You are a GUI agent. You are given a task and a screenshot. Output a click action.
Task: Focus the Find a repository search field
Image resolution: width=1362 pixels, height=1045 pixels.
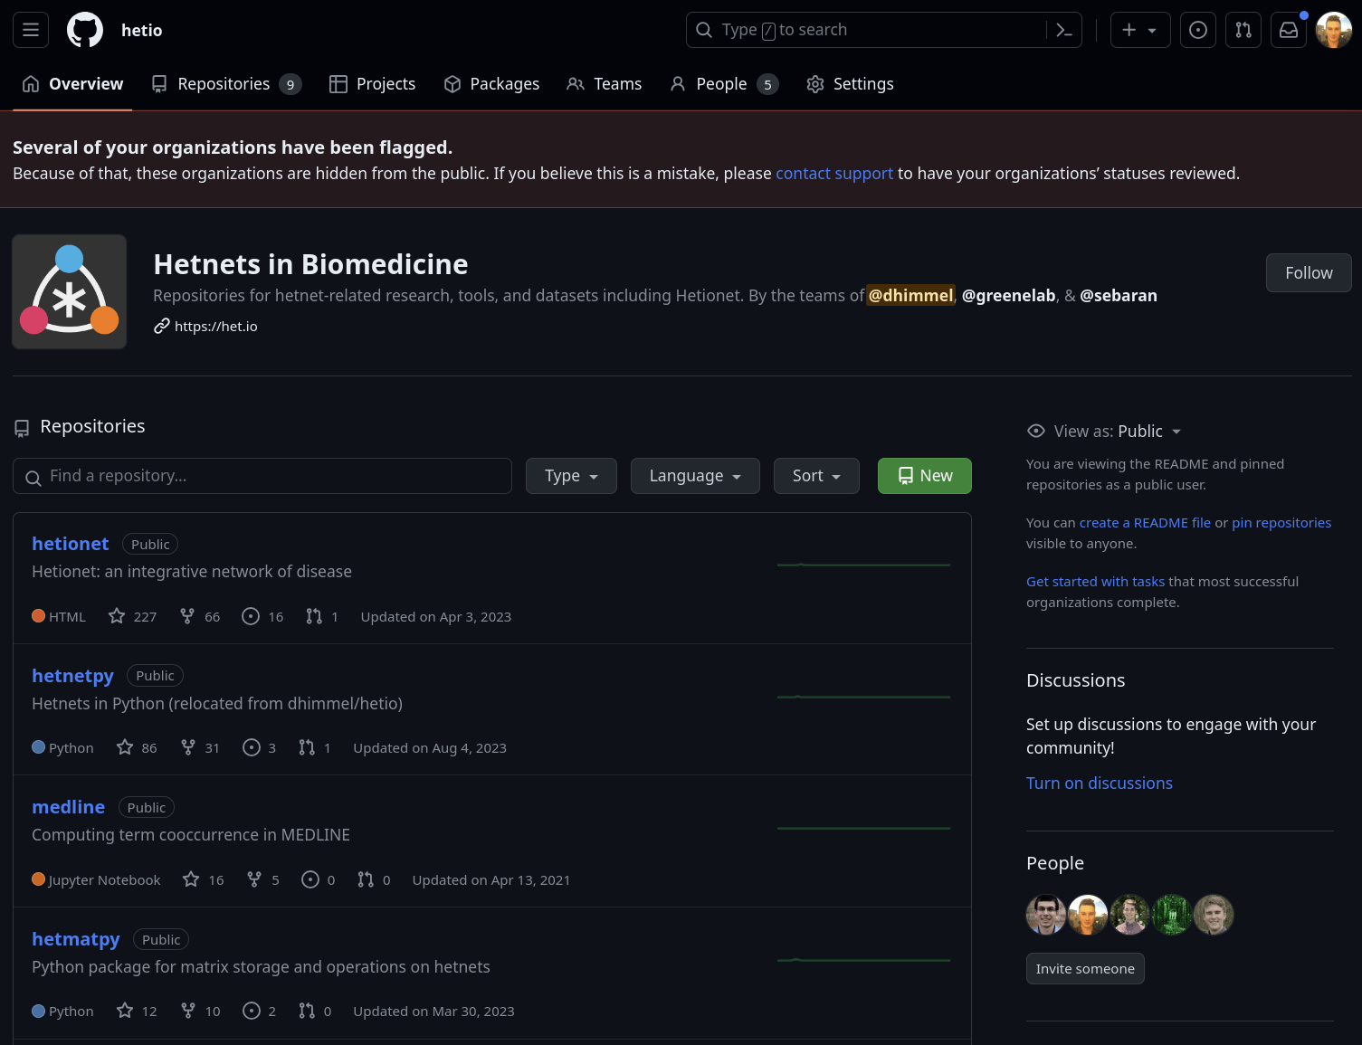pyautogui.click(x=262, y=476)
